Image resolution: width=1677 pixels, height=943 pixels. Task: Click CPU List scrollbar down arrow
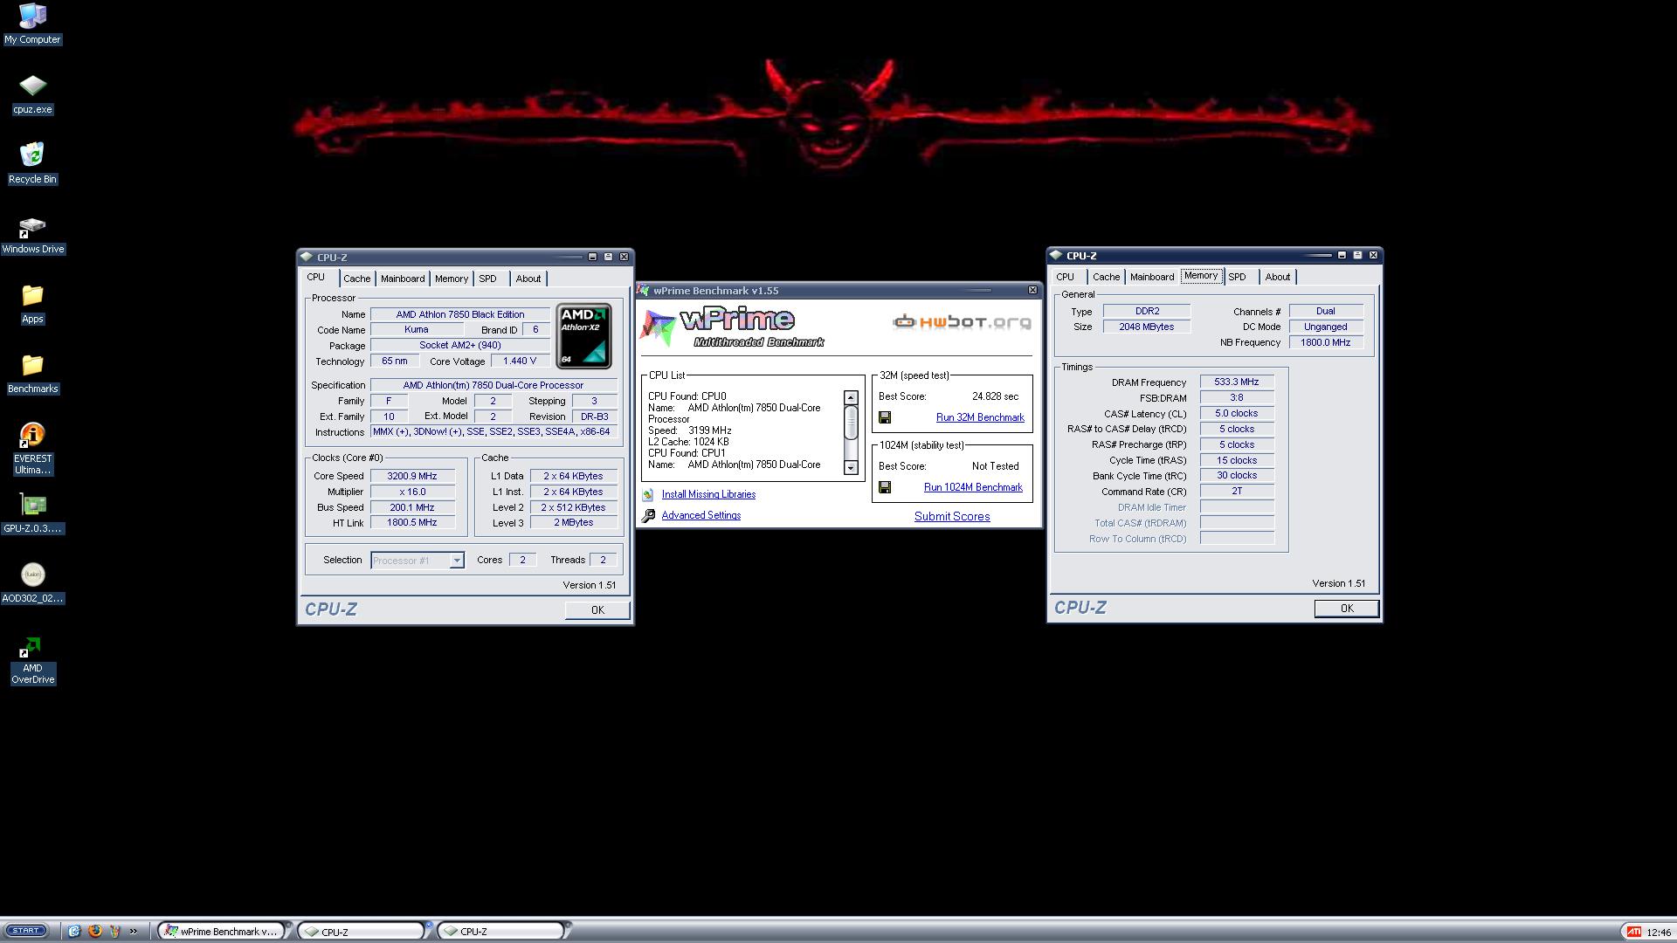(851, 467)
